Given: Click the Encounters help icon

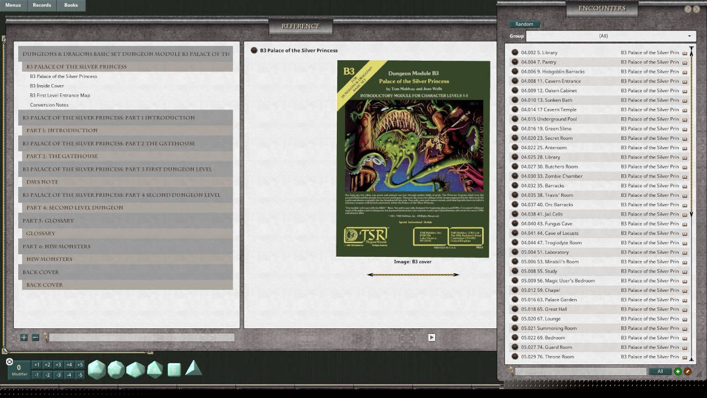Looking at the screenshot, I should (688, 9).
